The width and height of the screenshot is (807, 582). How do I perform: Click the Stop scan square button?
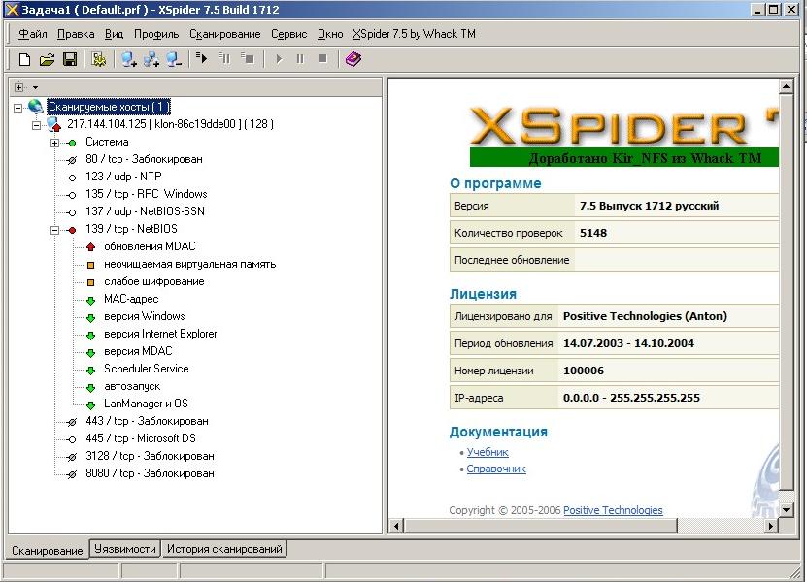pos(322,59)
